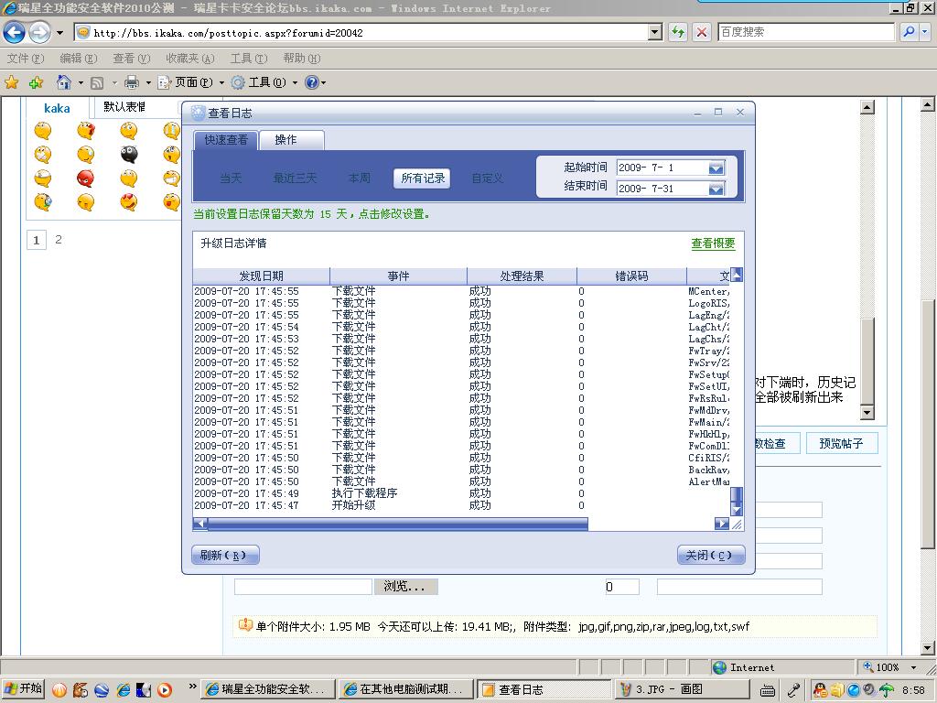The image size is (937, 703).
Task: Click the 查看概要 link
Action: pos(713,243)
